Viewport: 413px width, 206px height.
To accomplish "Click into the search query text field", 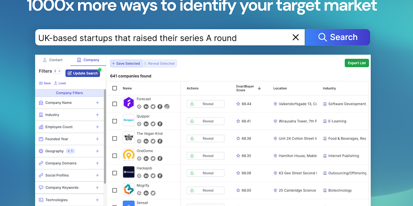I will point(161,38).
